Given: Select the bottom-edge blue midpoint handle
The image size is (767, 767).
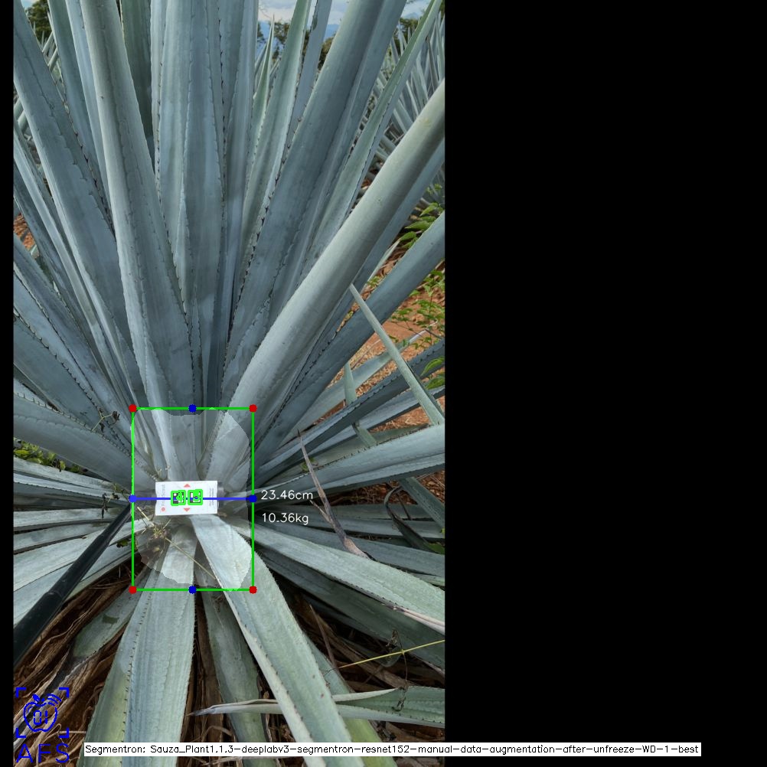Looking at the screenshot, I should pyautogui.click(x=192, y=589).
